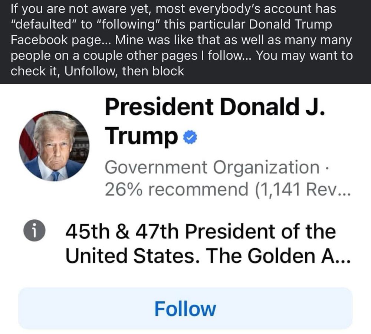Click the Follow button

tap(185, 308)
